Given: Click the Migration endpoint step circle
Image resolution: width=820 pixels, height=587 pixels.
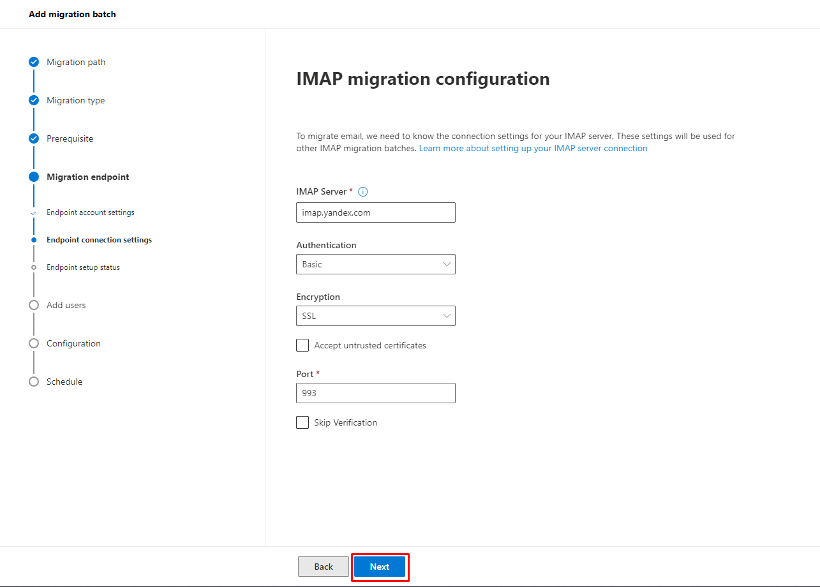Looking at the screenshot, I should pos(34,177).
